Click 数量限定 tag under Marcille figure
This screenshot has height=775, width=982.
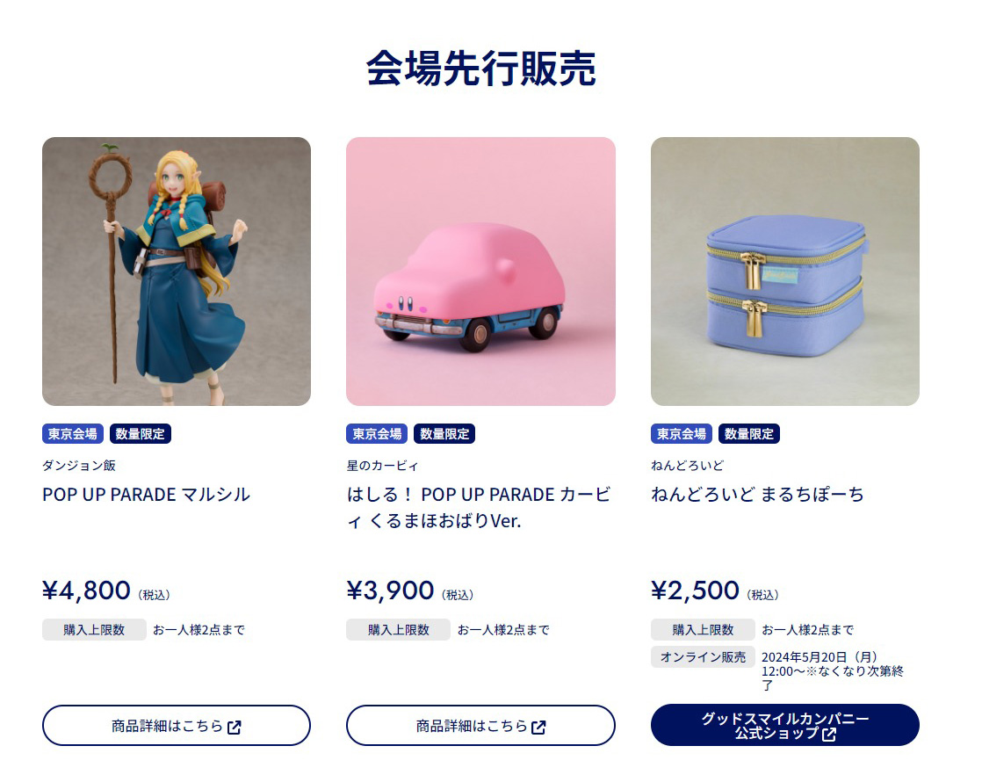141,433
